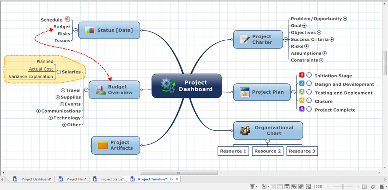Click the focus on topic icon
Image resolution: width=388 pixels, height=190 pixels.
(274, 187)
